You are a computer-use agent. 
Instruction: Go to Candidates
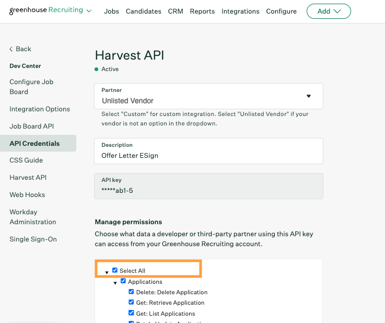coord(143,11)
